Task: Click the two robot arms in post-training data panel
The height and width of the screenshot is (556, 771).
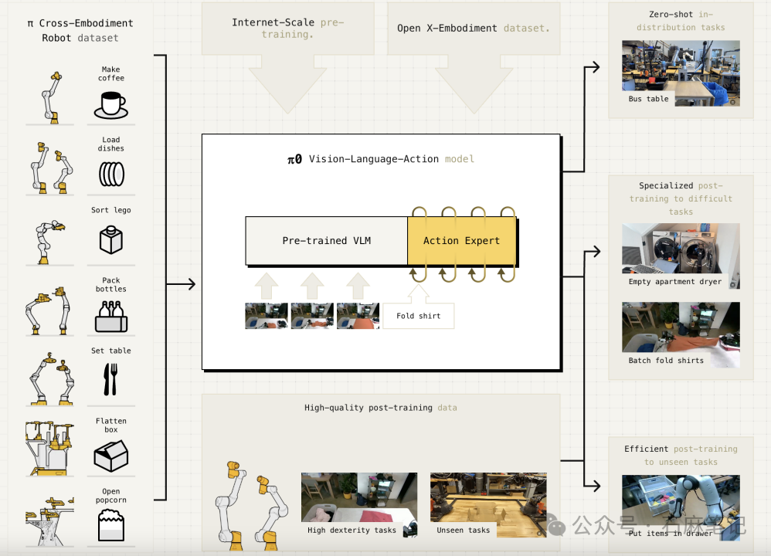Action: 252,505
